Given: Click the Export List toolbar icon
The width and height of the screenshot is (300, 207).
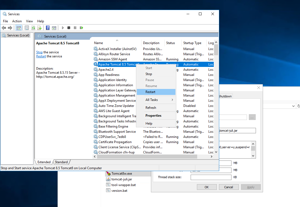Looking at the screenshot, I should tap(39, 28).
